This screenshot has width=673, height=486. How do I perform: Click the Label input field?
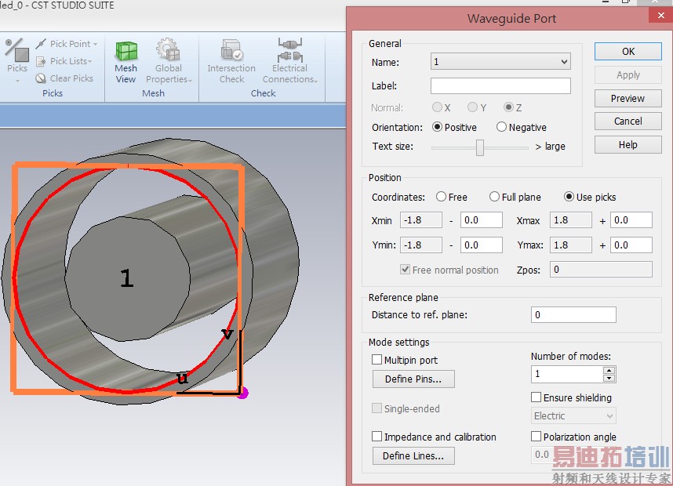coord(500,85)
